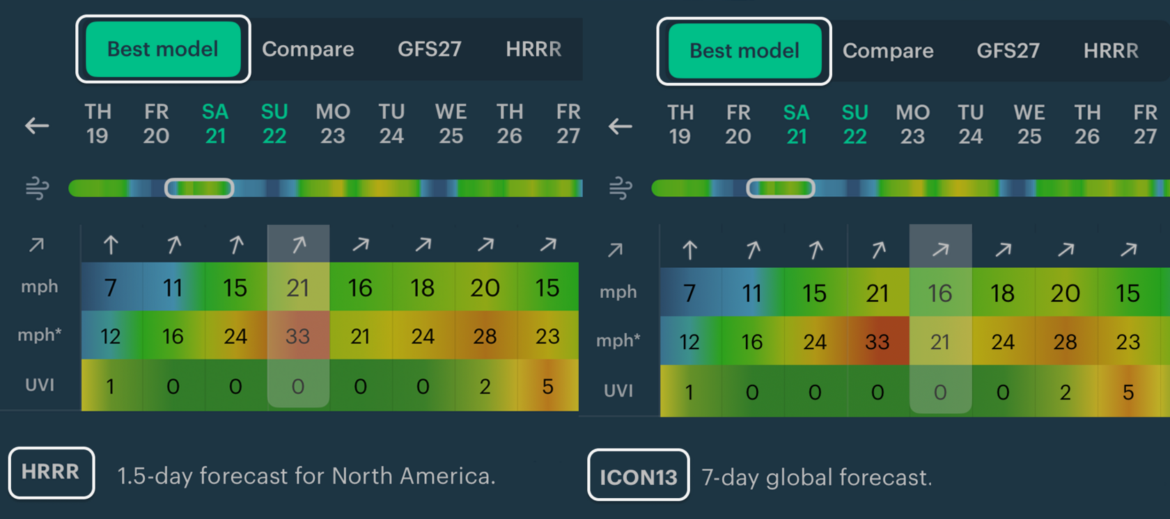
Task: Click 33 gust cell in right panel
Action: [x=877, y=342]
